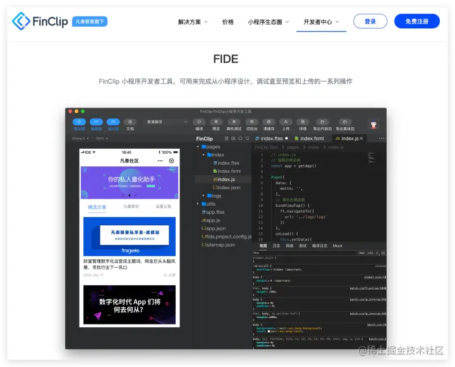
Task: Select the 测试 debugger tab
Action: tap(303, 246)
